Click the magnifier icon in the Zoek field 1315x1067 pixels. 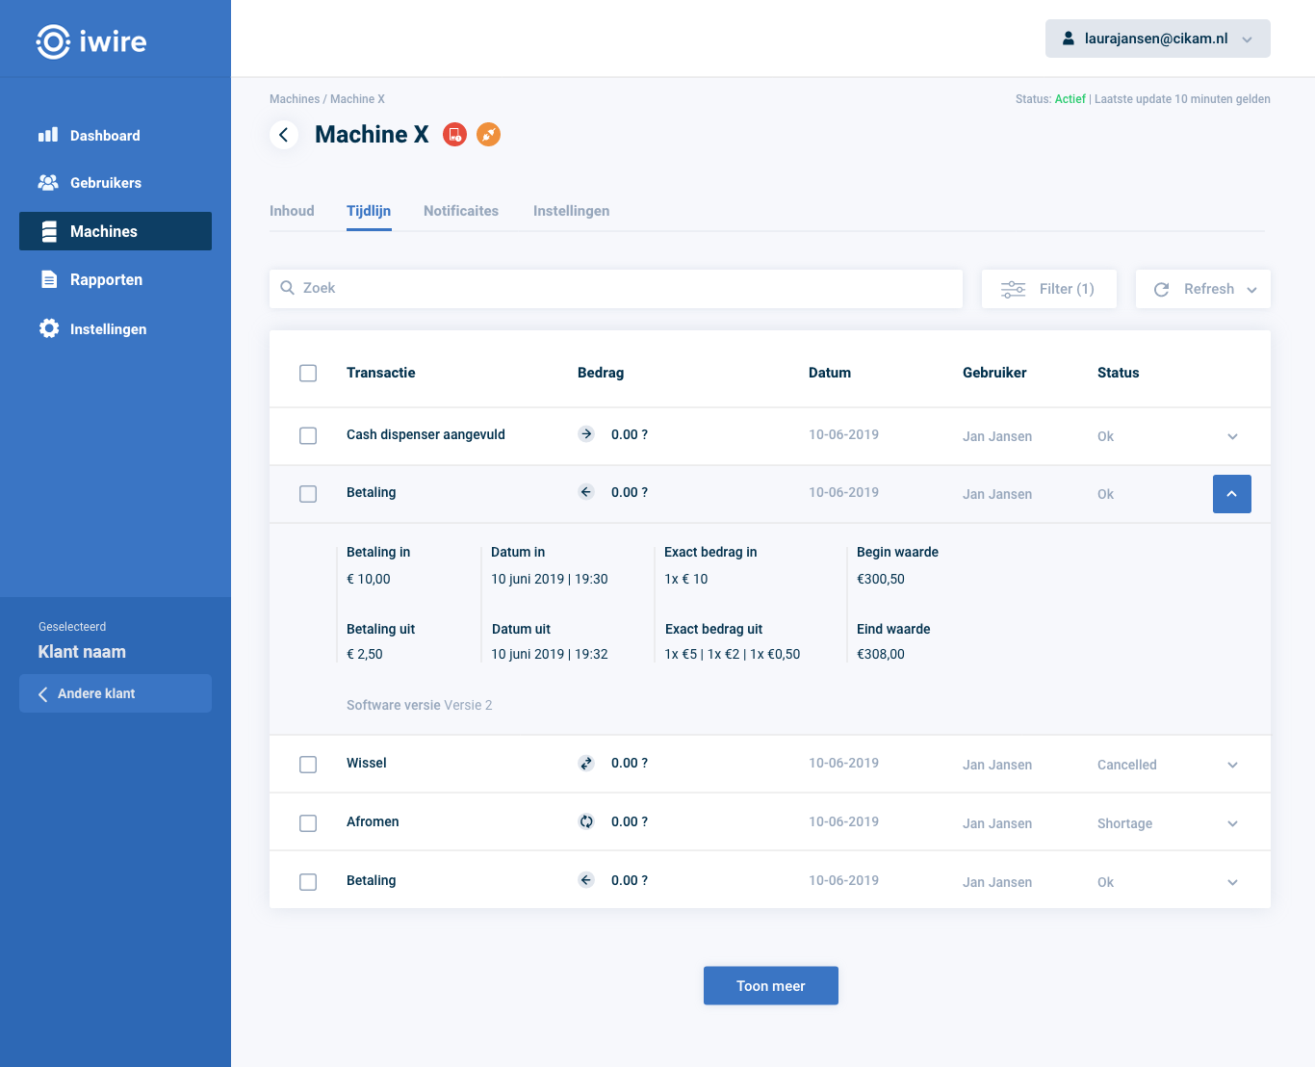click(287, 288)
